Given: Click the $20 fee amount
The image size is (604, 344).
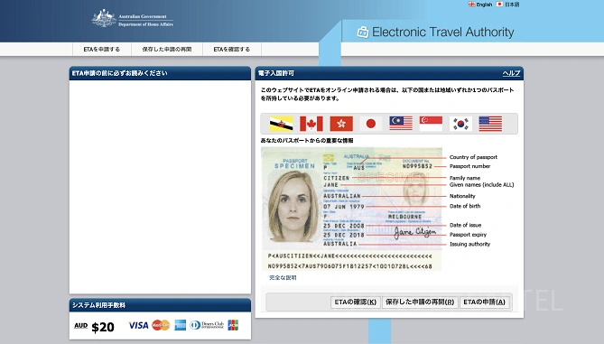Looking at the screenshot, I should (103, 327).
